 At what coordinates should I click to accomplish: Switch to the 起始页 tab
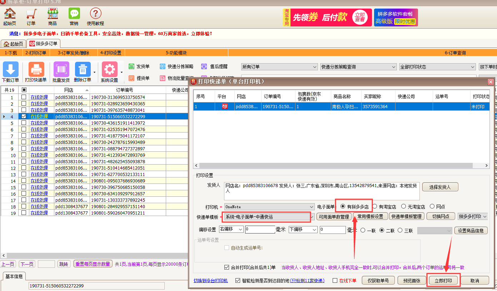13,44
